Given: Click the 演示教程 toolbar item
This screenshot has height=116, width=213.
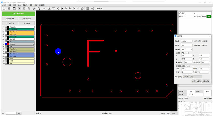Looking at the screenshot, I should tap(99, 9).
